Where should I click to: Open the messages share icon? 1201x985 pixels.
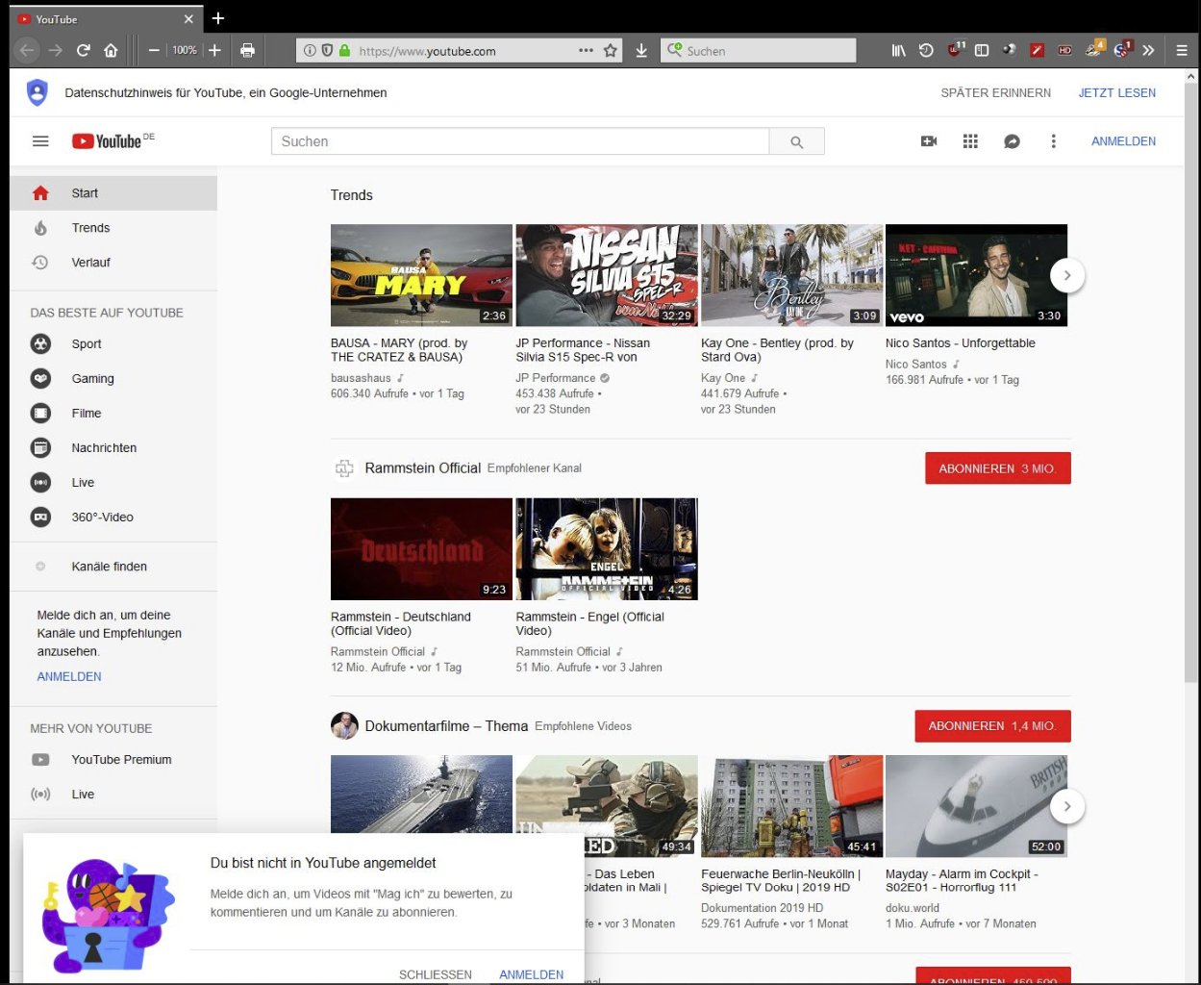tap(1012, 141)
